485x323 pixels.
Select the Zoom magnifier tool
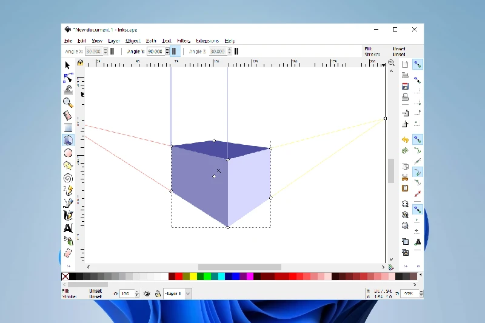(x=68, y=102)
